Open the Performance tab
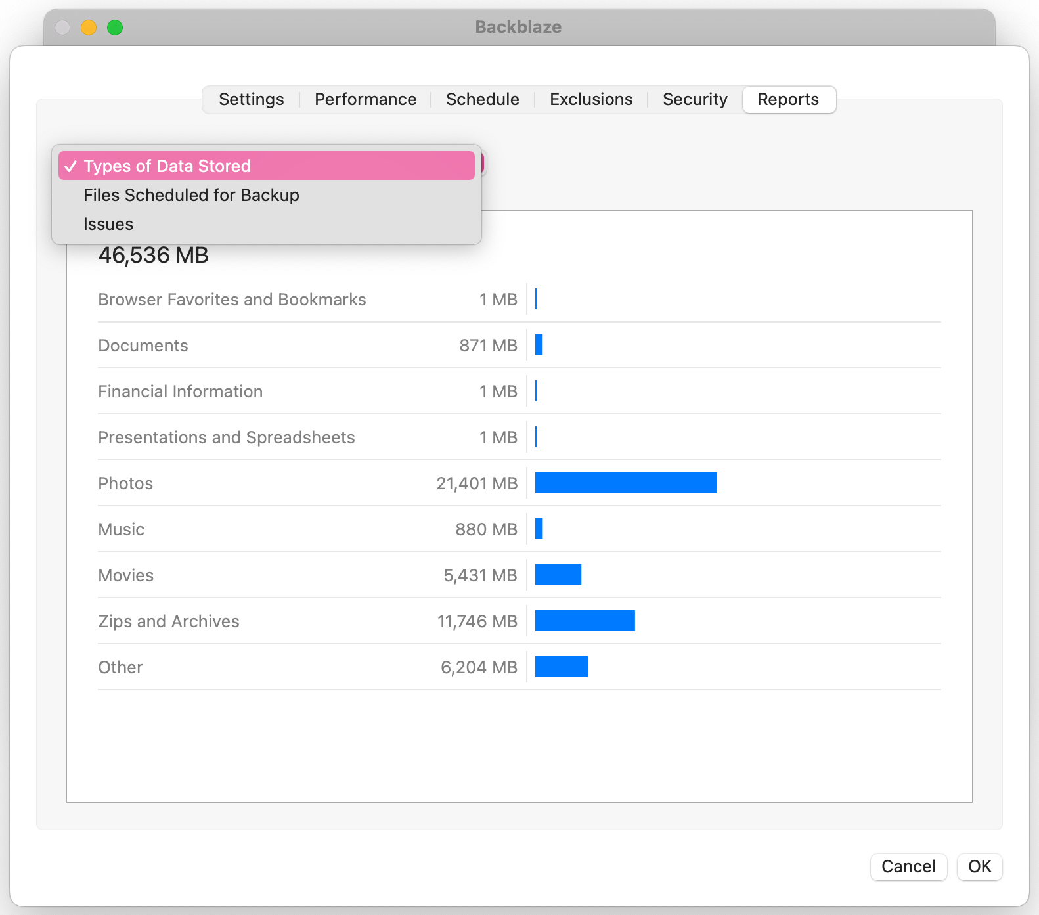Viewport: 1039px width, 915px height. (365, 99)
